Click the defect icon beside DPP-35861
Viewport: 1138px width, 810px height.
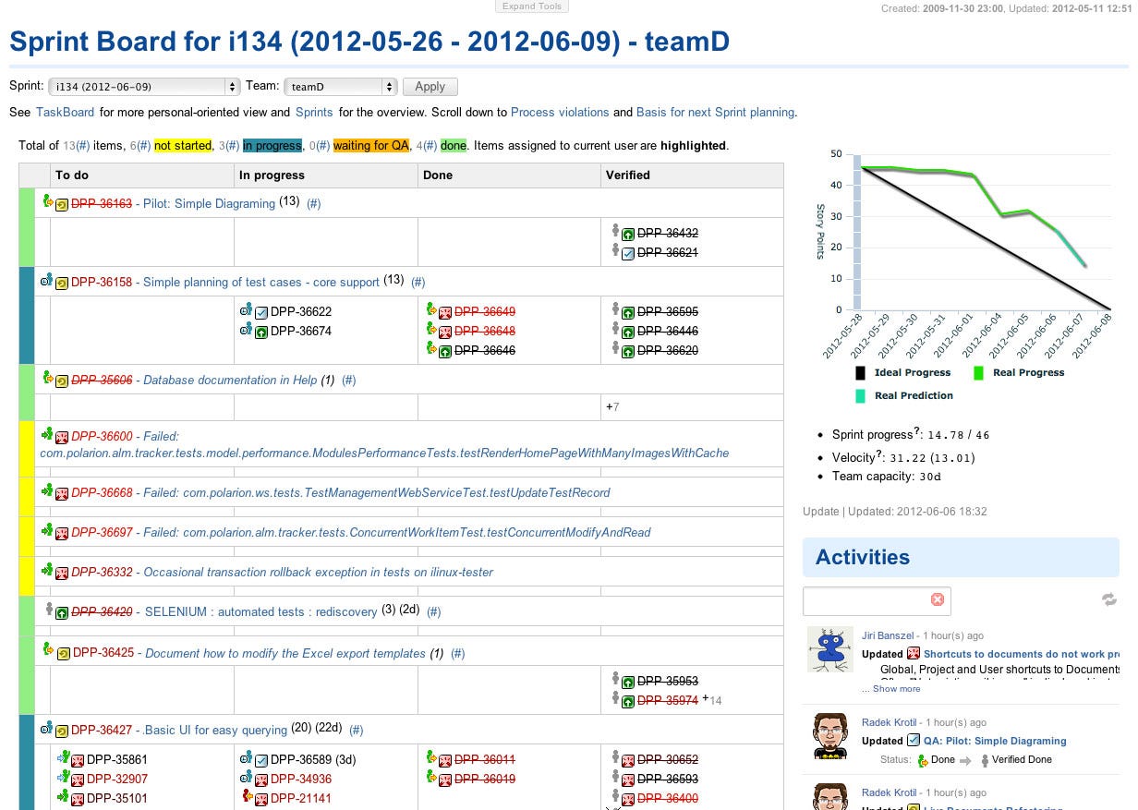(77, 760)
